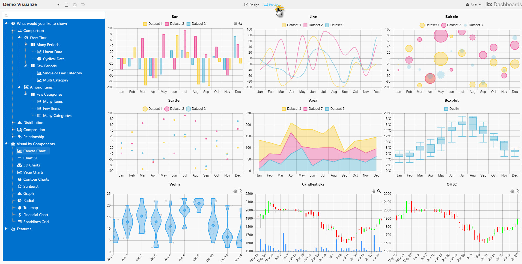Image resolution: width=522 pixels, height=264 pixels.
Task: Activate pan hand tool on Violin chart
Action: pos(235,191)
